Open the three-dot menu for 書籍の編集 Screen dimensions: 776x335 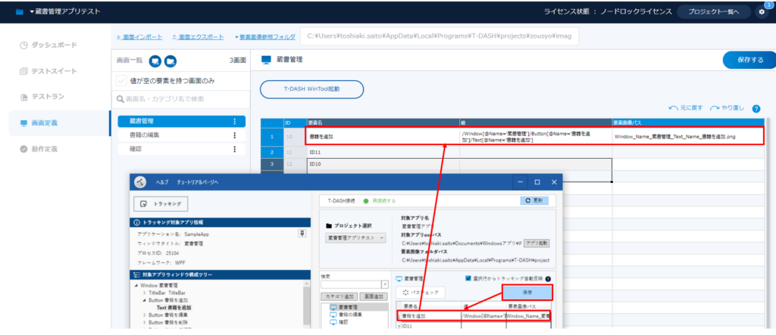click(x=234, y=135)
